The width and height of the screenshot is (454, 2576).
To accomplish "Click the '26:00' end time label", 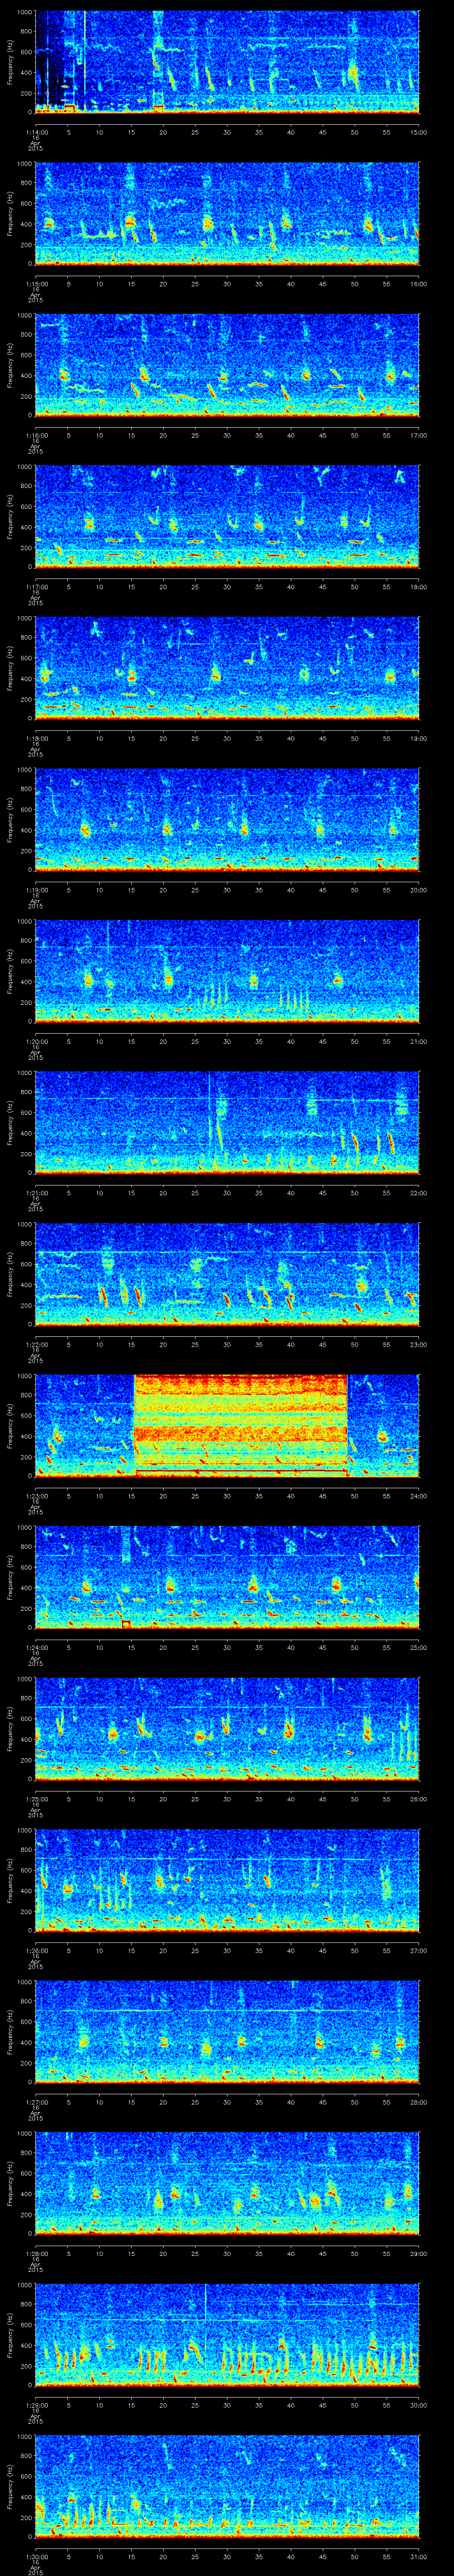I will click(x=418, y=1798).
